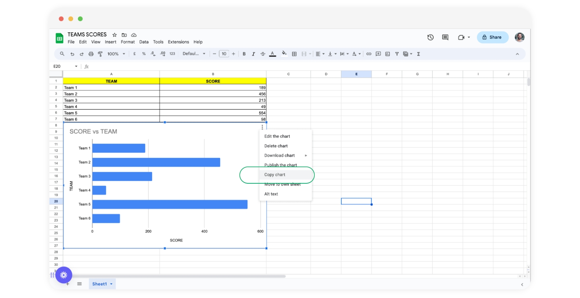Open the chart's three-dot options menu
Image resolution: width=580 pixels, height=298 pixels.
tap(262, 127)
